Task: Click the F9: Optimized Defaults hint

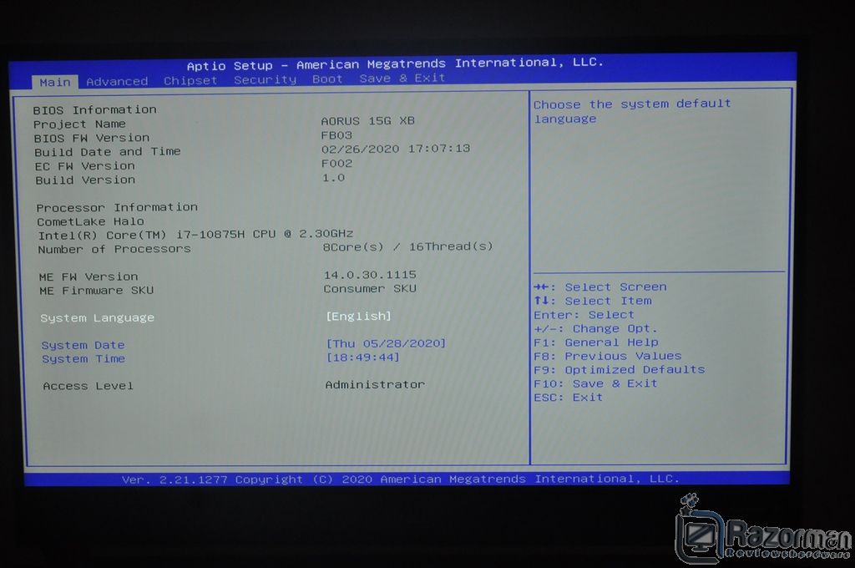Action: click(x=620, y=370)
